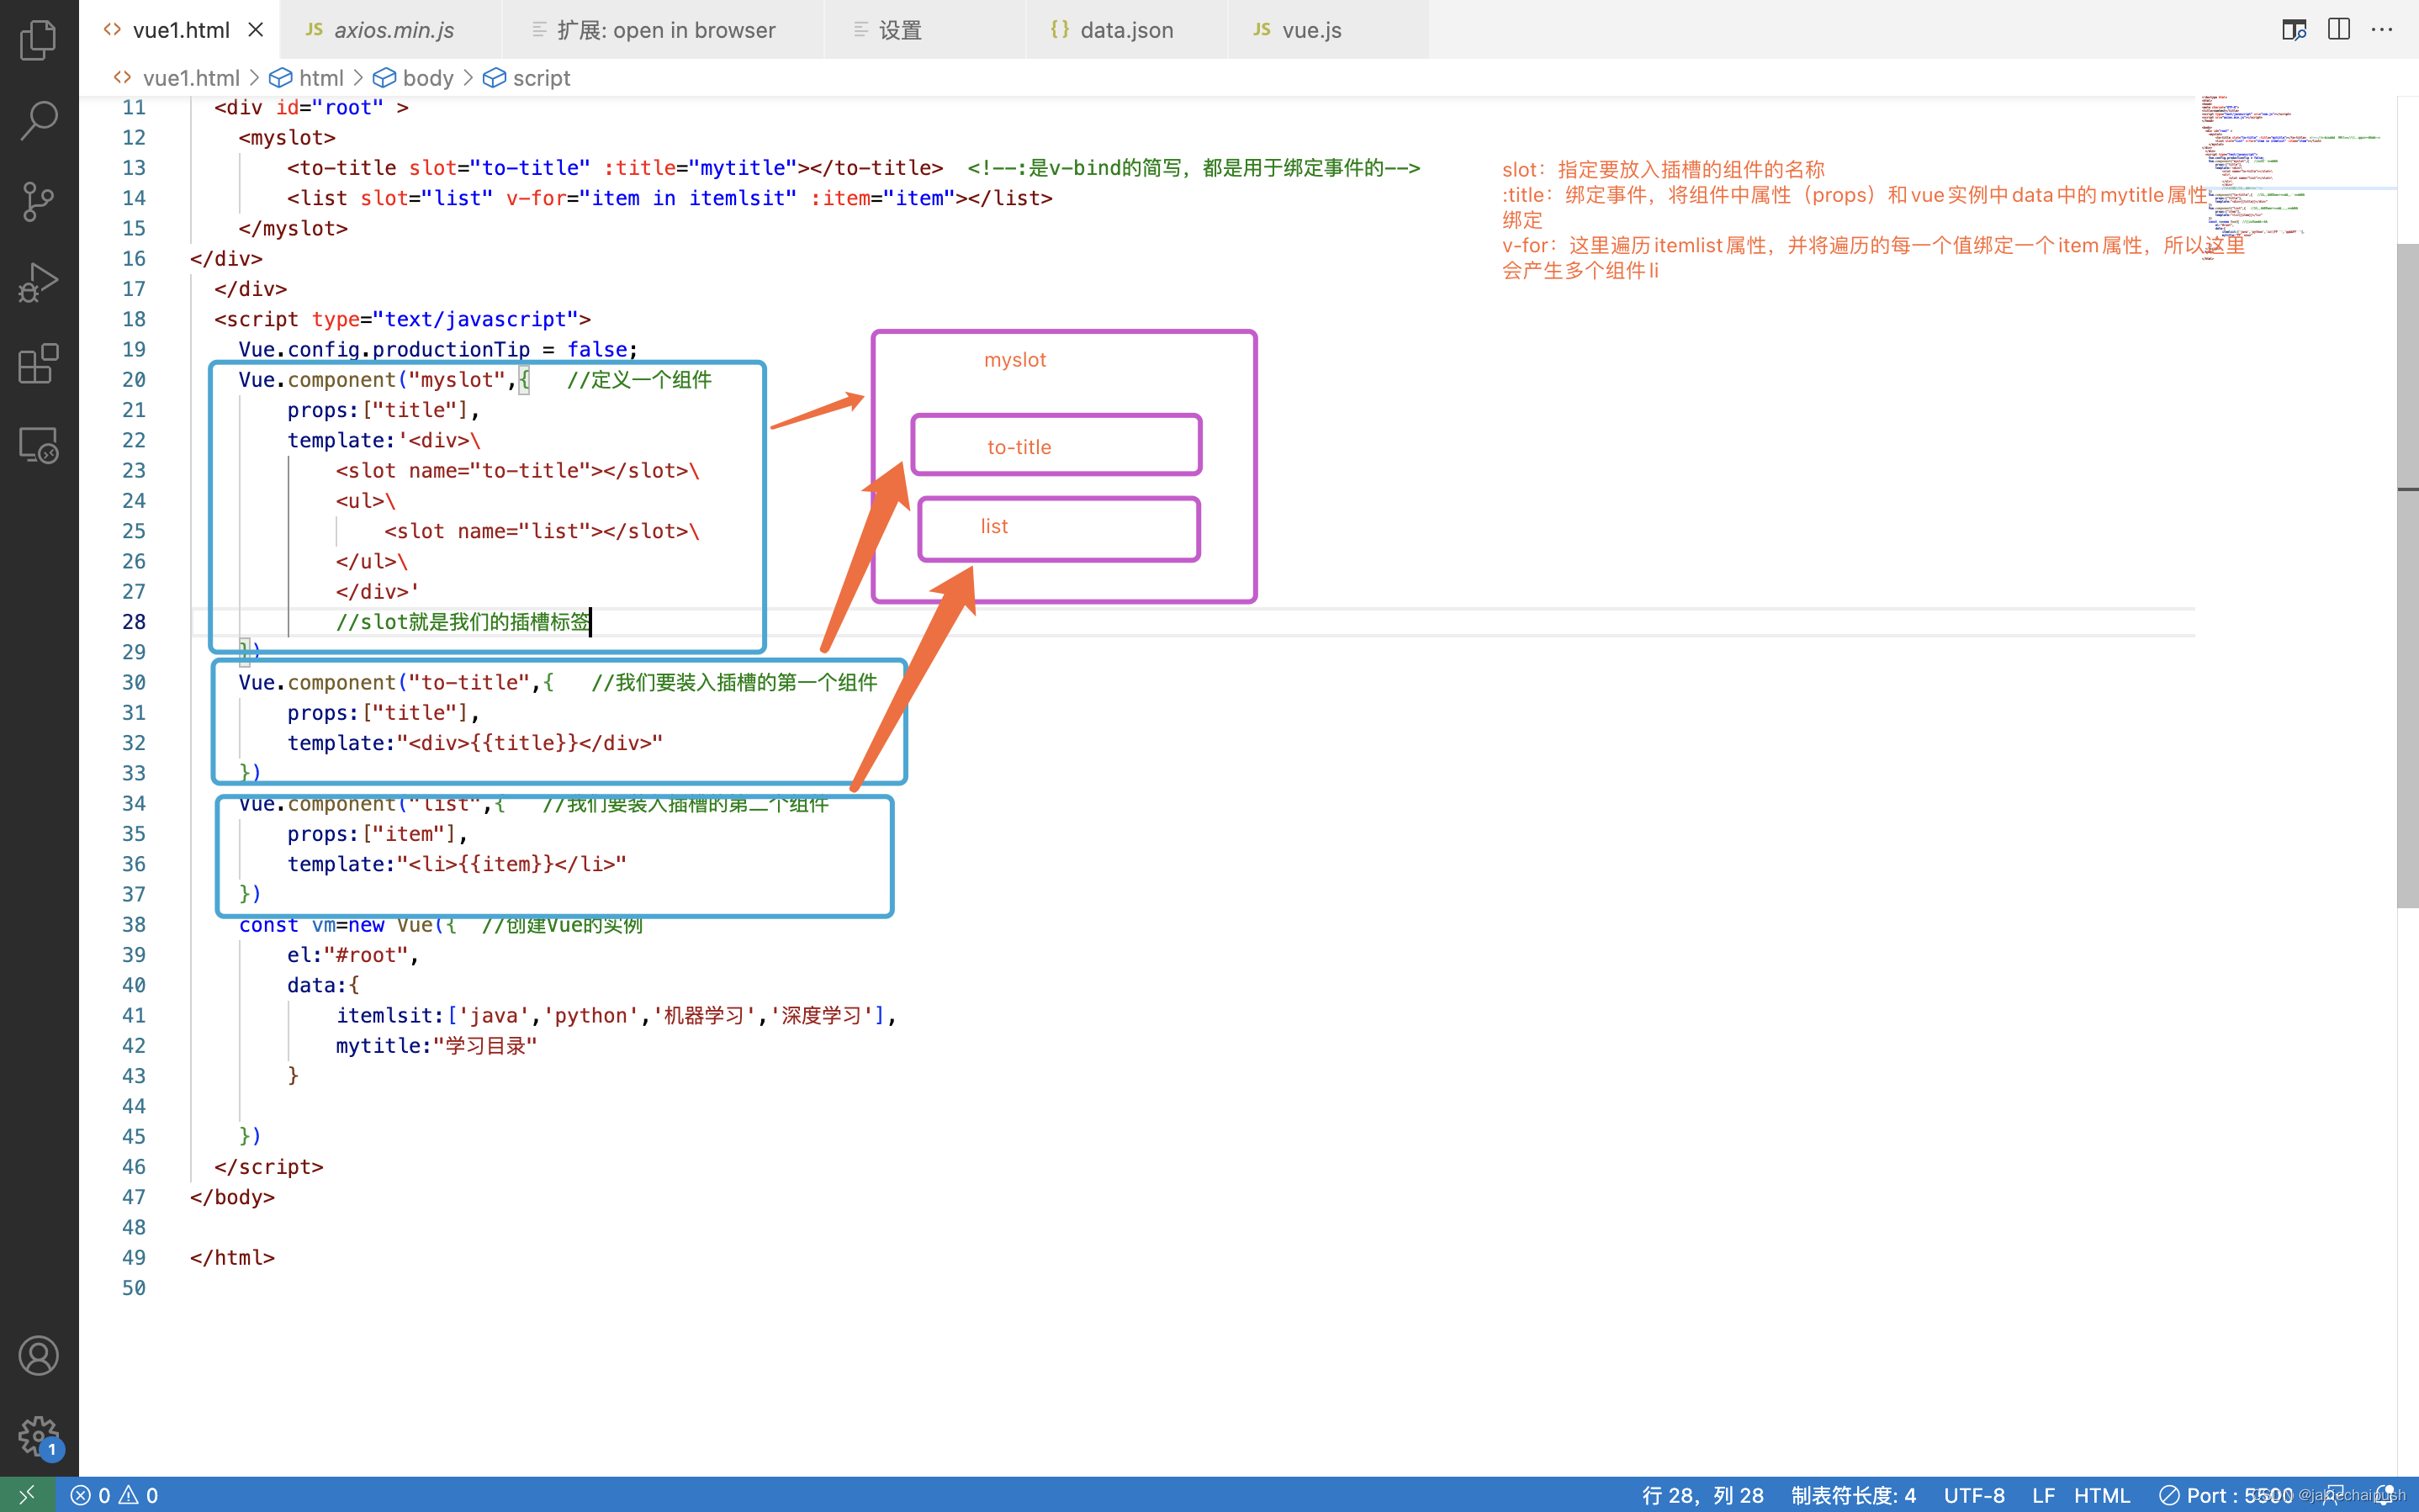
Task: Expand the script breadcrumb
Action: [x=527, y=78]
